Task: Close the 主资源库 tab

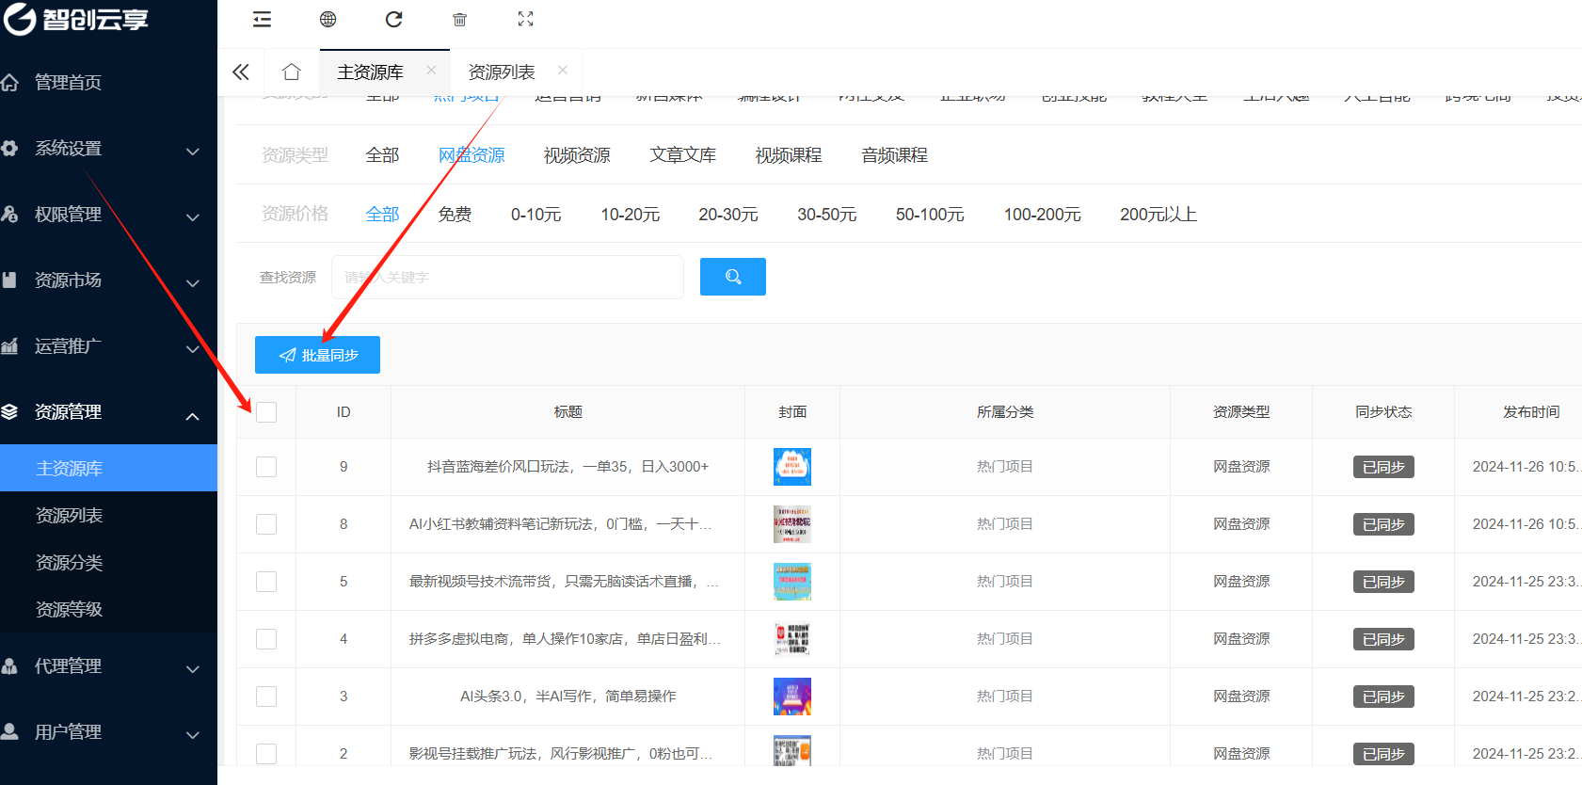Action: 431,70
